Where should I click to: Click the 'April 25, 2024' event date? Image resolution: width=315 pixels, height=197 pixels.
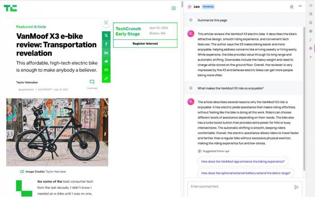pyautogui.click(x=159, y=28)
